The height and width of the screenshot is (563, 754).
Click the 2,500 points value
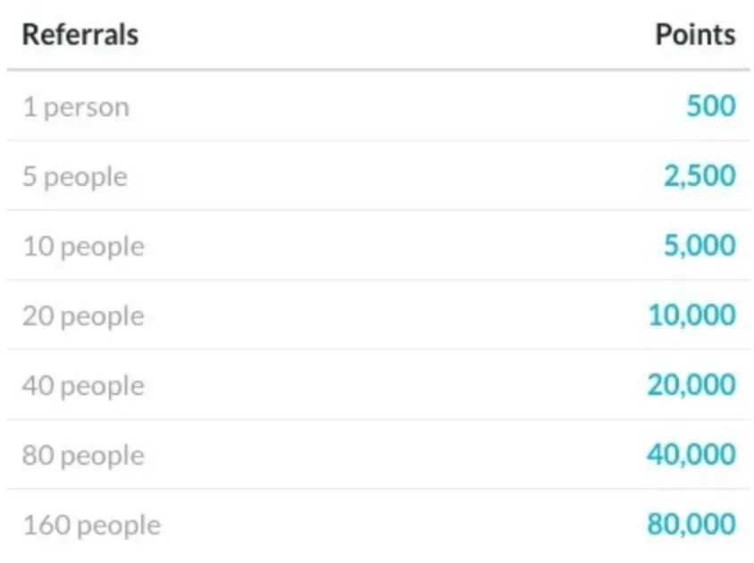click(x=700, y=176)
